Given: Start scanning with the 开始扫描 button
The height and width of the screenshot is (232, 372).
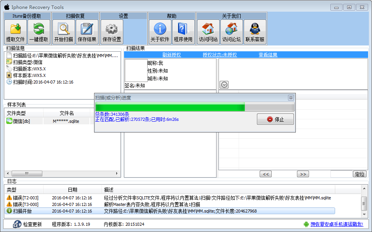Looking at the screenshot, I should tap(64, 32).
